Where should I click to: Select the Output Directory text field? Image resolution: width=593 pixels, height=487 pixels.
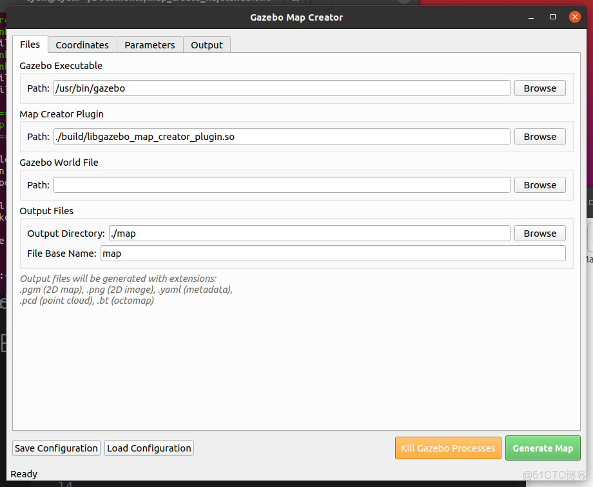tap(309, 234)
